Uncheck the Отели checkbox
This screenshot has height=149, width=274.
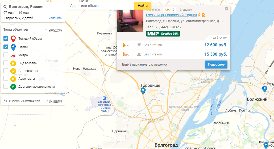click(x=6, y=47)
